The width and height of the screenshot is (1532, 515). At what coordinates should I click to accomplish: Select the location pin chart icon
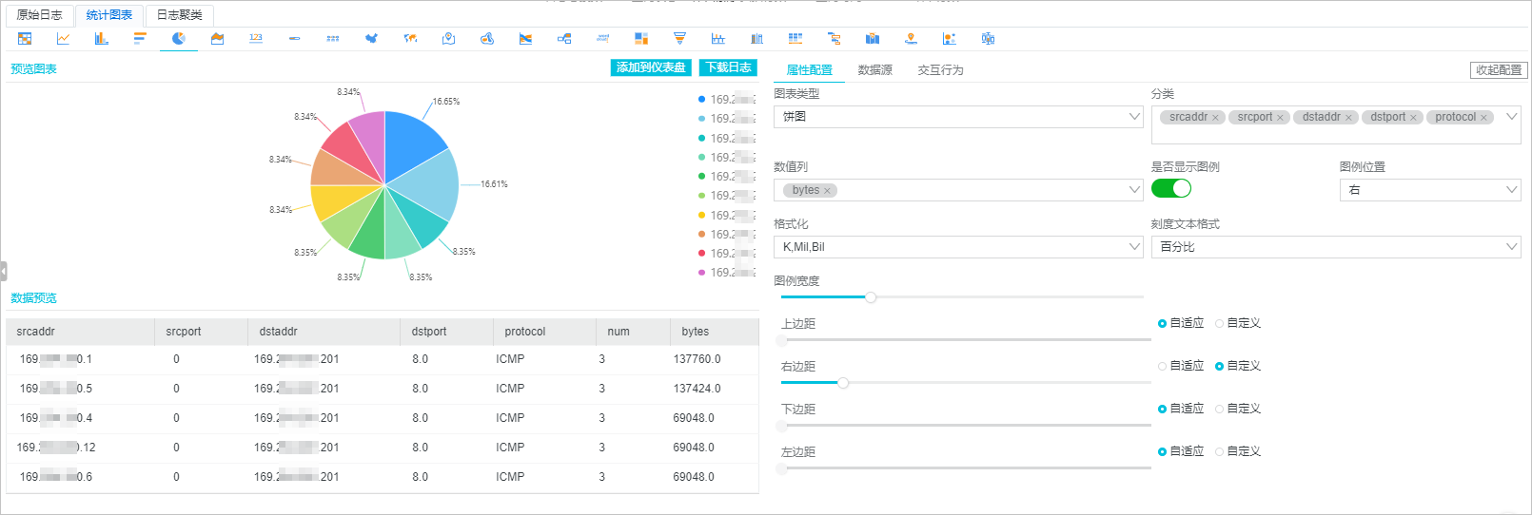[x=911, y=39]
